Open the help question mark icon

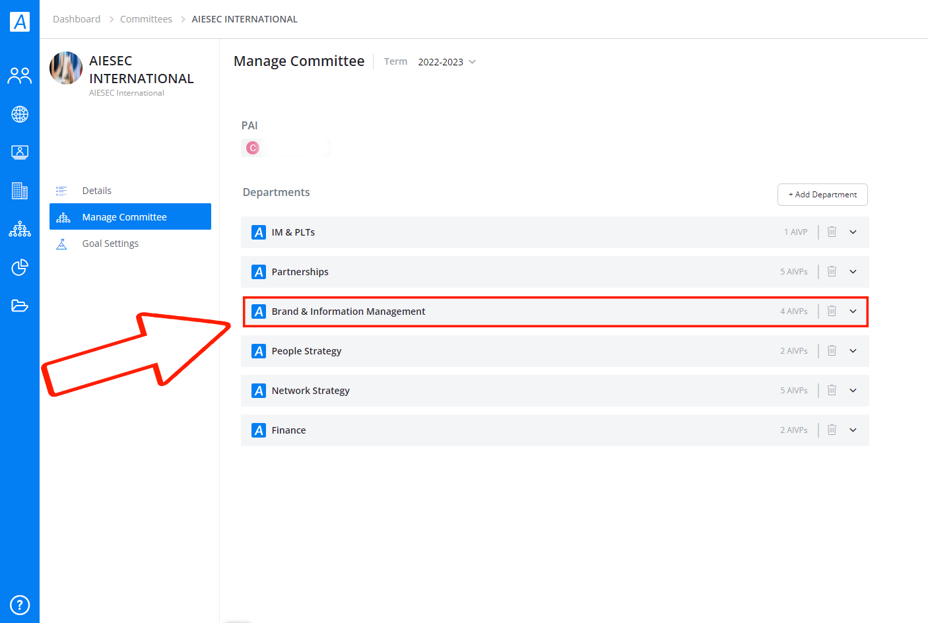point(20,605)
